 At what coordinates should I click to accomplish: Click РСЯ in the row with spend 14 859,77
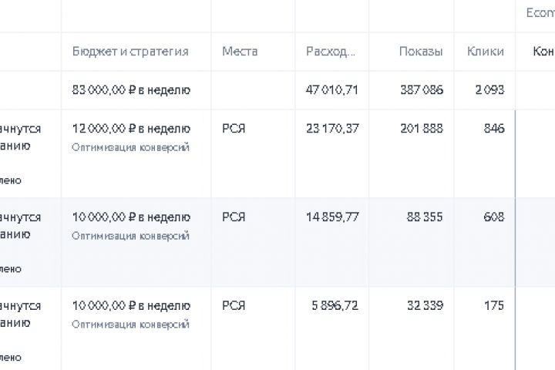[233, 217]
